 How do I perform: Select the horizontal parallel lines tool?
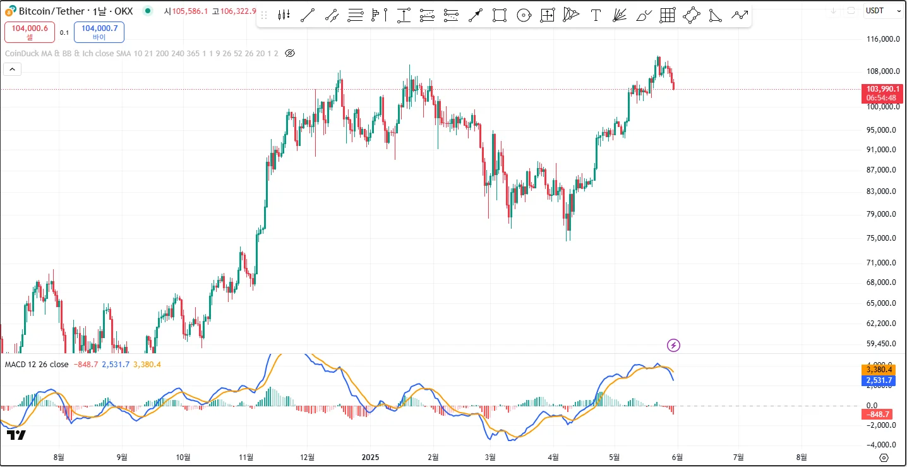(356, 16)
